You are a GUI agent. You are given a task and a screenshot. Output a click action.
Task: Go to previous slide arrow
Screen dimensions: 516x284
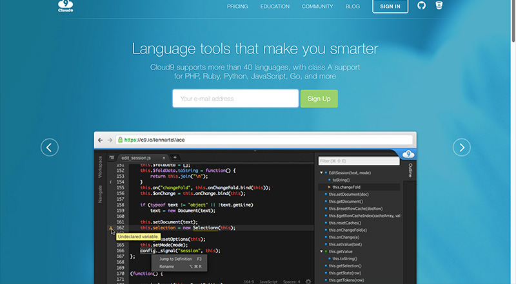coord(50,147)
